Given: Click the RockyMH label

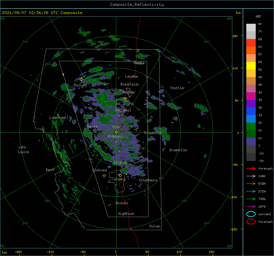Looking at the screenshot, I should click(80, 85).
